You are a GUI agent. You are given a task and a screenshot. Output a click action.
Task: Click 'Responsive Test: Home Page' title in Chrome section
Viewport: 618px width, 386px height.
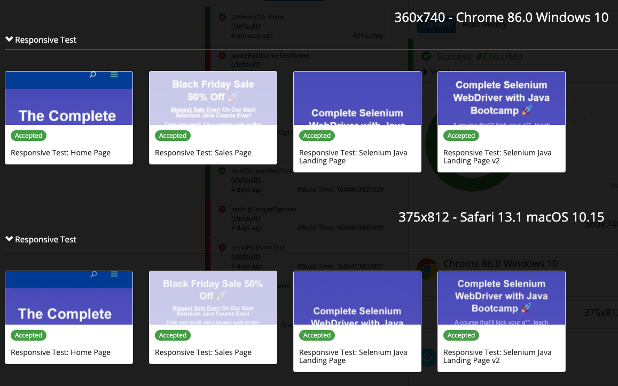pos(60,153)
